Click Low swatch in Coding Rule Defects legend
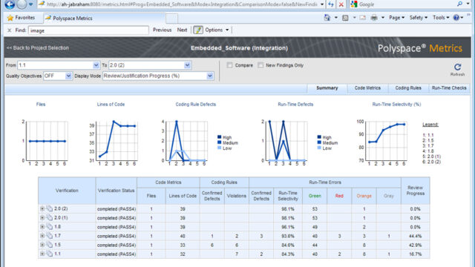The height and width of the screenshot is (267, 475). [x=220, y=148]
